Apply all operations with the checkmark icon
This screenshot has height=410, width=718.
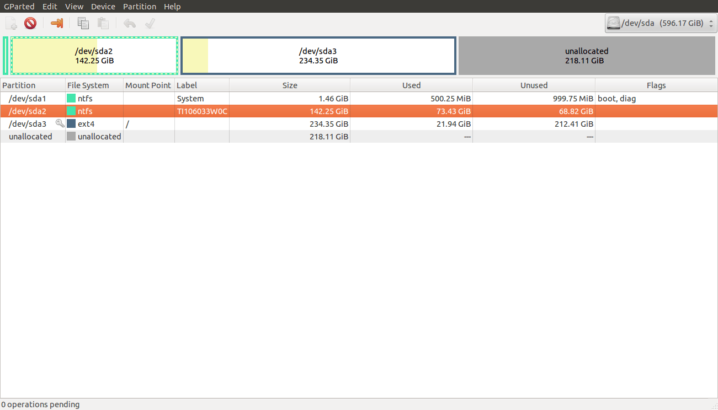tap(150, 23)
